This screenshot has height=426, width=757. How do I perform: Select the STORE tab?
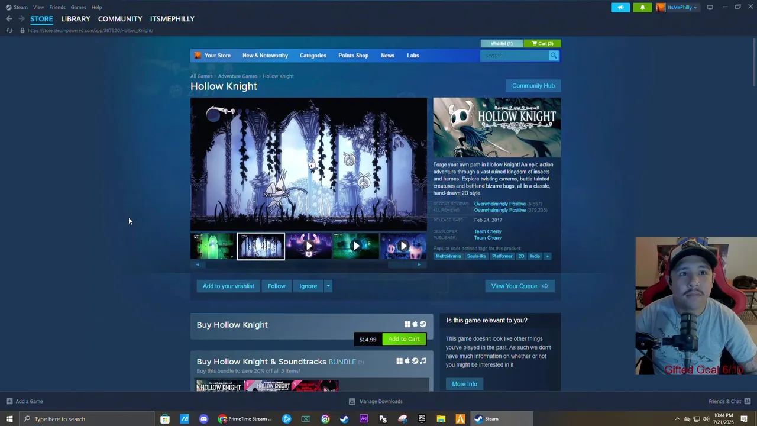[x=41, y=19]
